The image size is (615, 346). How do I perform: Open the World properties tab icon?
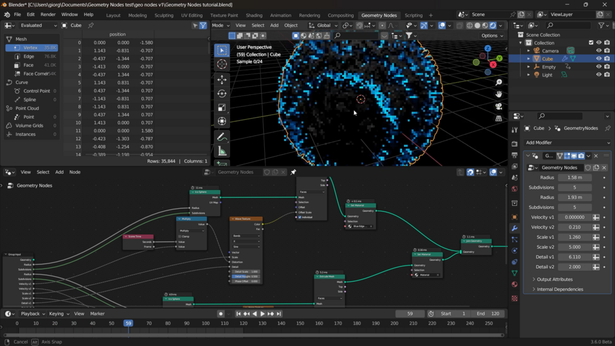click(515, 189)
